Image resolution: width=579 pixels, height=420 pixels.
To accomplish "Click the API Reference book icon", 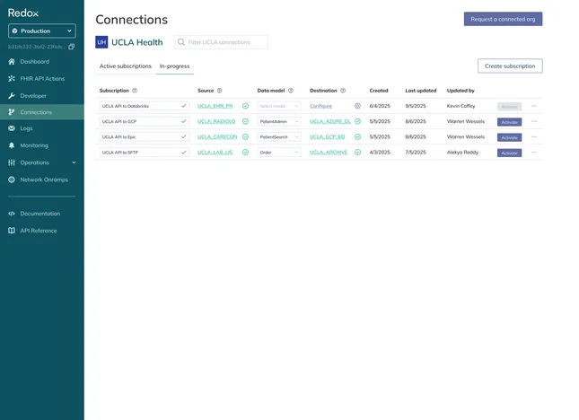I will pos(12,231).
